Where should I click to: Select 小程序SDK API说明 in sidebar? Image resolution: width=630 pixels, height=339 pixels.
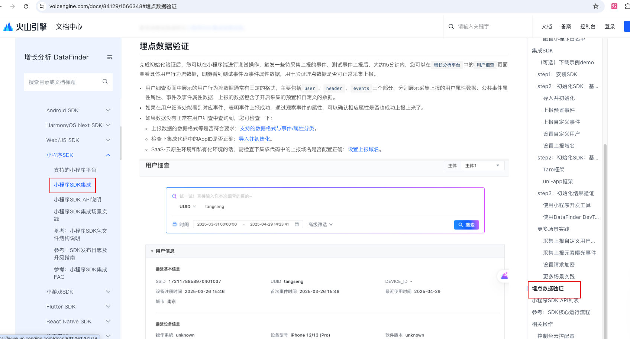[78, 200]
